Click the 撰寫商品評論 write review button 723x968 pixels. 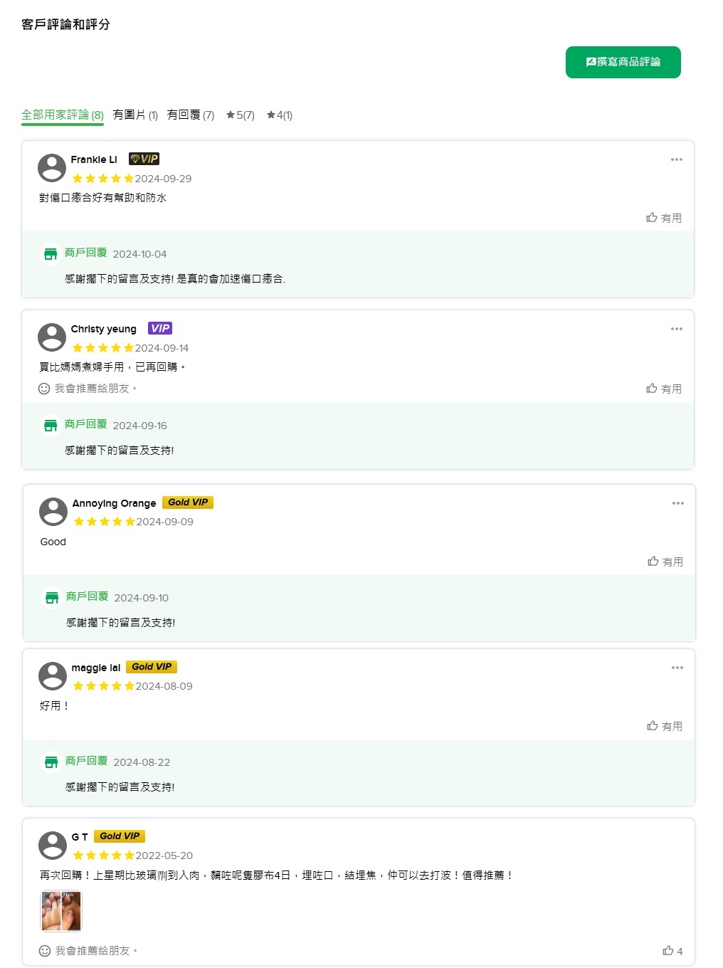click(623, 62)
